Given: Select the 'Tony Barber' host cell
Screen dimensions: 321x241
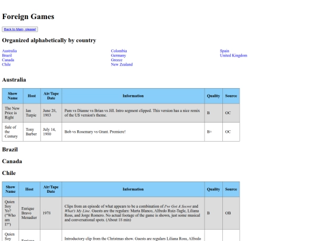Looking at the screenshot, I should pos(32,132).
